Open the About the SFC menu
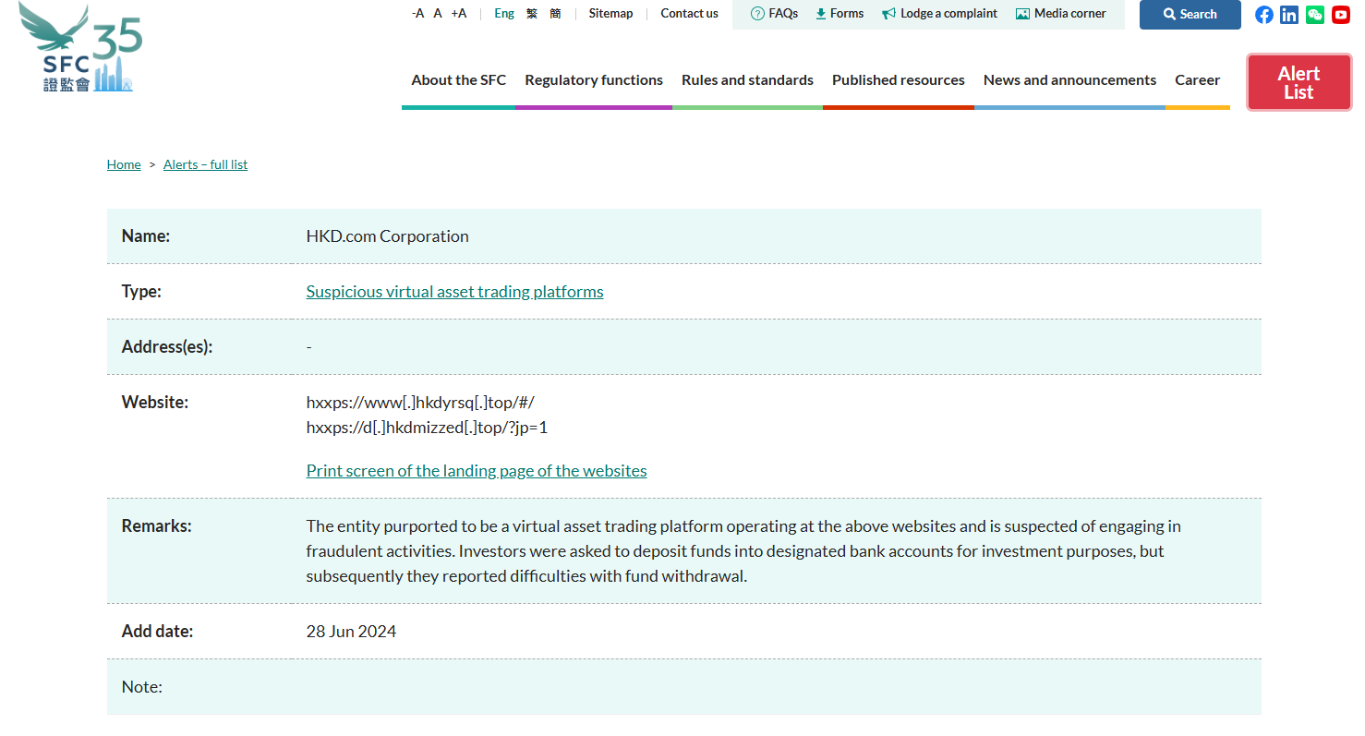 pyautogui.click(x=458, y=80)
